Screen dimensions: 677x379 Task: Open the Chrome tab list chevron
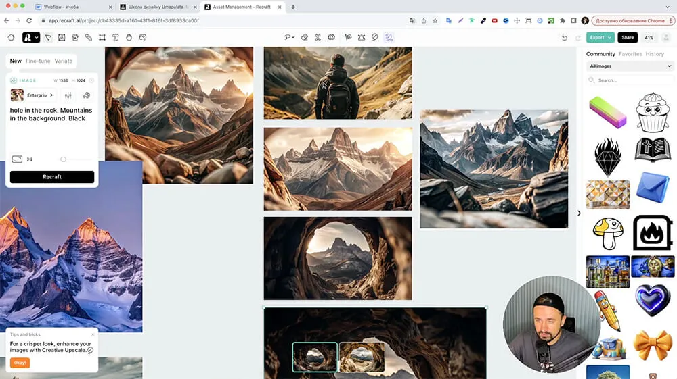point(668,7)
